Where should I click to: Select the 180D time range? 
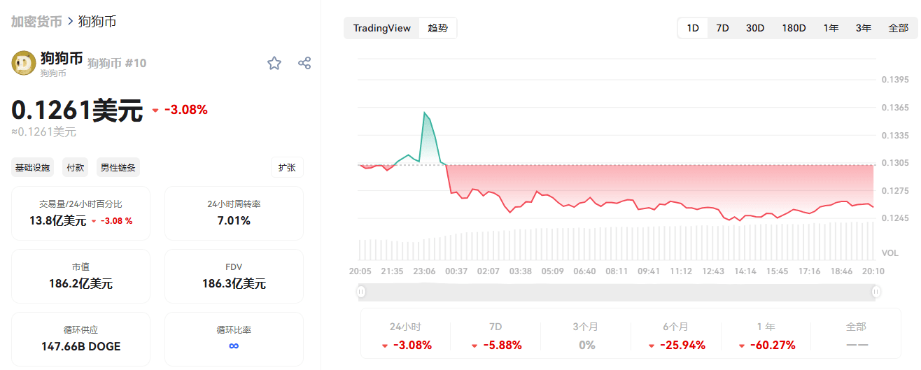point(794,28)
